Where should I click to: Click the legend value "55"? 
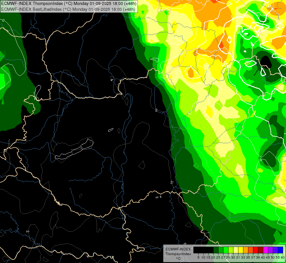(278, 257)
